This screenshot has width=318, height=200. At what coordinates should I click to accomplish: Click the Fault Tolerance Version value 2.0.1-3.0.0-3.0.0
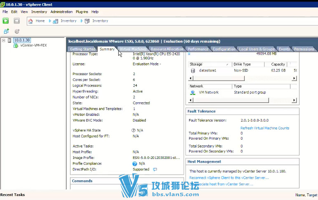click(255, 120)
